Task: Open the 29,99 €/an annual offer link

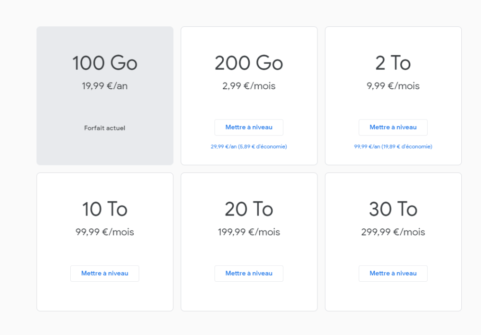Action: pos(249,147)
